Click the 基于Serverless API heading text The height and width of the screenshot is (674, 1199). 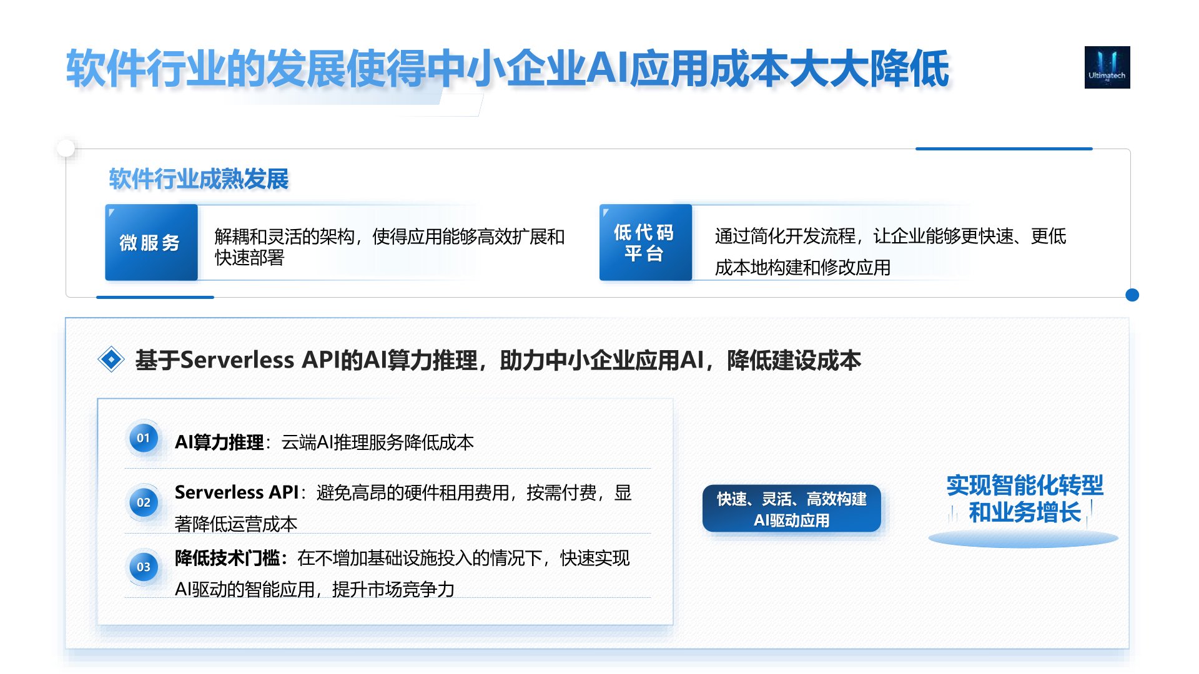point(498,361)
